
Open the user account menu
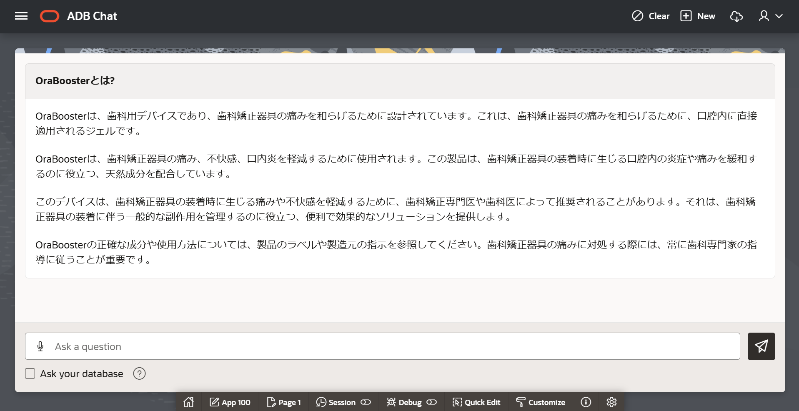[x=770, y=16]
